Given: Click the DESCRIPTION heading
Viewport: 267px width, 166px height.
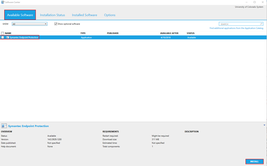Looking at the screenshot, I should point(191,132).
